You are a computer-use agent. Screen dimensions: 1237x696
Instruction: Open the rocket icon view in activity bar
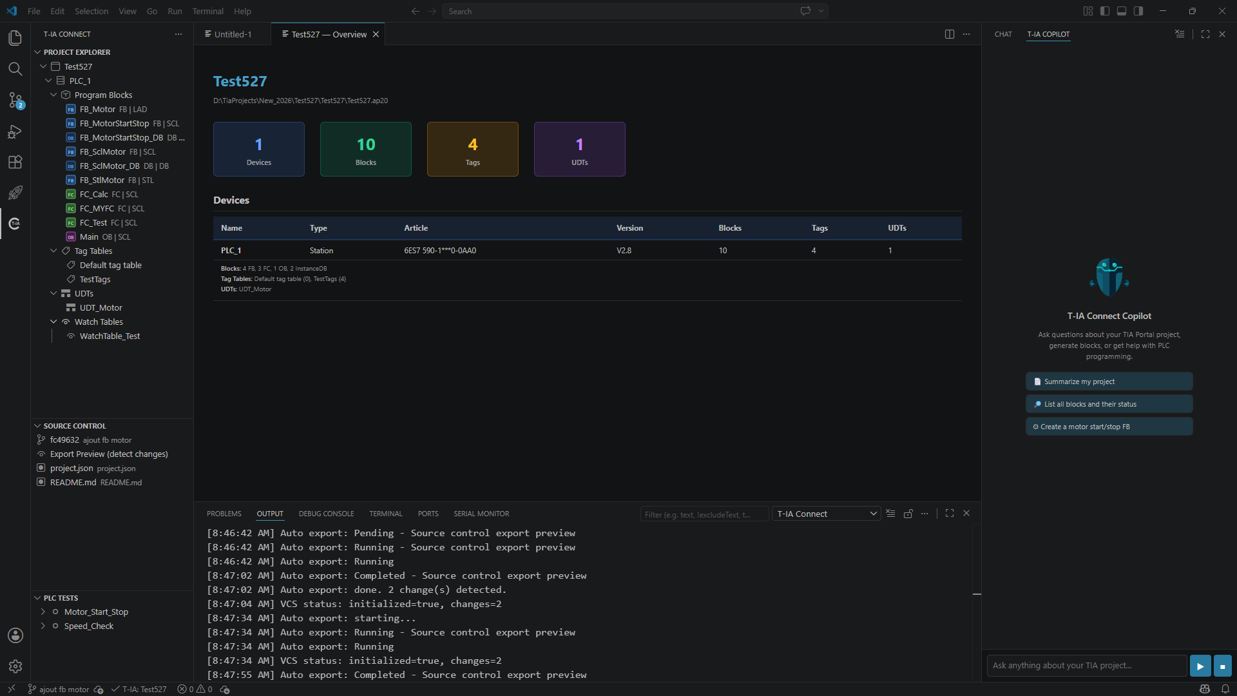click(x=15, y=193)
